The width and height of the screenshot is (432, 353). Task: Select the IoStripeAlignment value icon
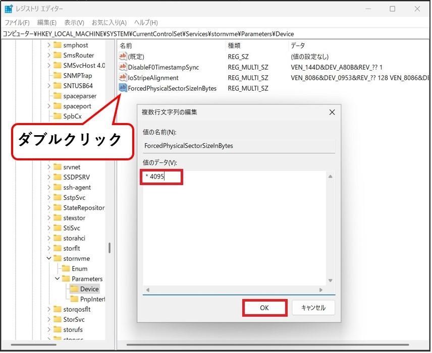click(x=123, y=78)
